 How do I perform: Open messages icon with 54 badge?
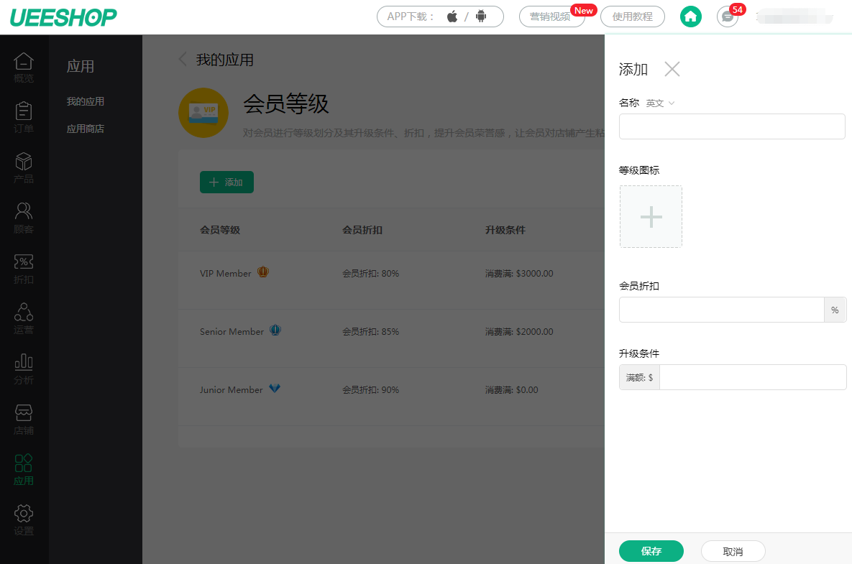(727, 17)
